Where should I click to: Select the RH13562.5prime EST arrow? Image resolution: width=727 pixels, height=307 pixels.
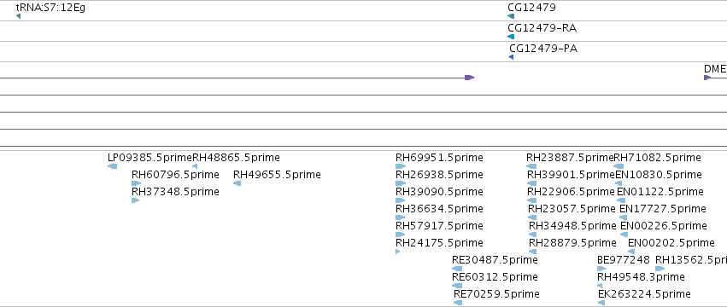tap(660, 269)
